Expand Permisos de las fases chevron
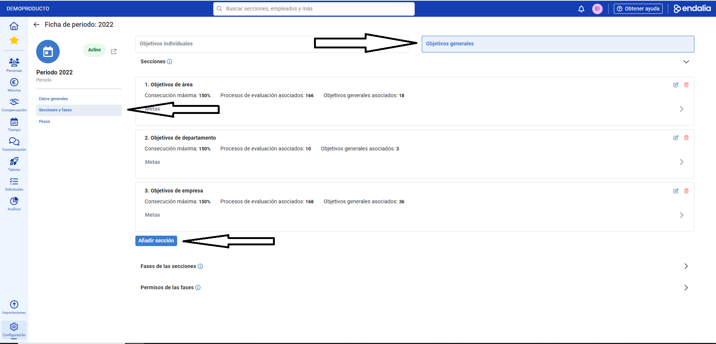The width and height of the screenshot is (716, 344). point(686,288)
